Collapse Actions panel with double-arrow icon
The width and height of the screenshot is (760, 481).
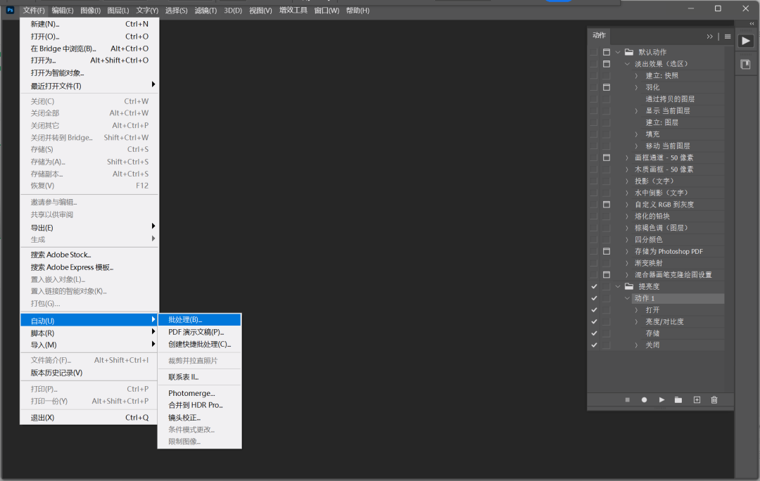pos(709,37)
